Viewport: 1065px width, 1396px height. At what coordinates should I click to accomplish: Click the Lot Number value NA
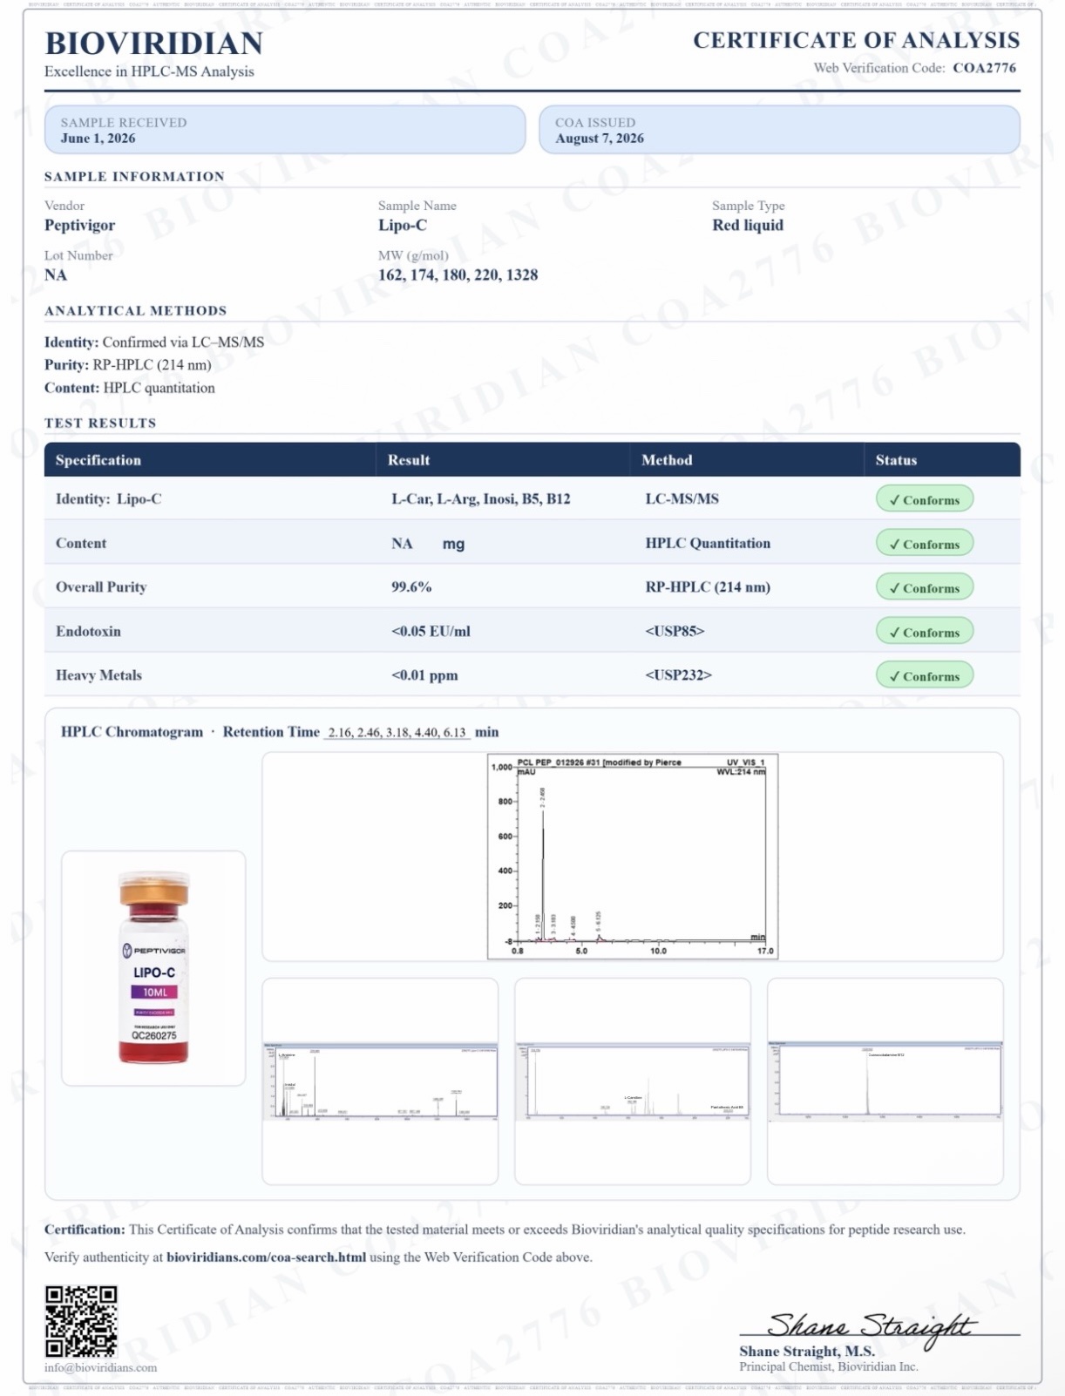click(56, 274)
